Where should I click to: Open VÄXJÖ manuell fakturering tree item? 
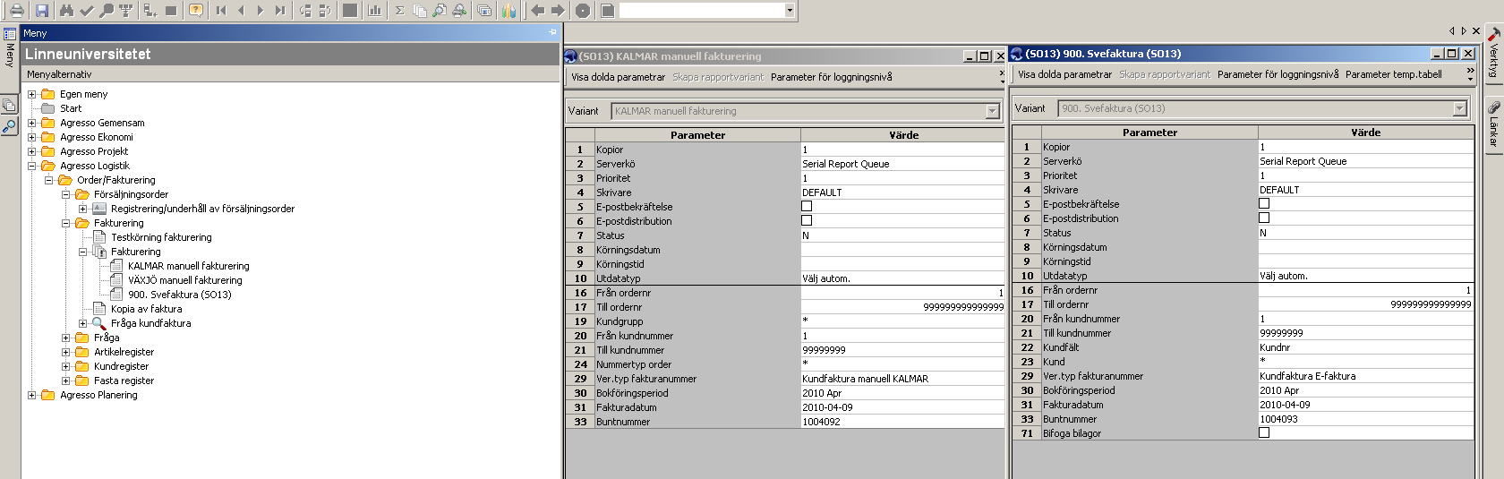pos(184,280)
